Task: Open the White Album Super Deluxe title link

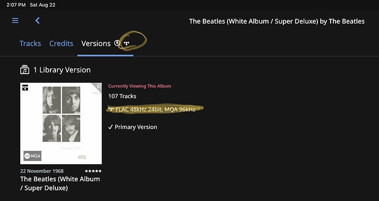Action: point(60,183)
